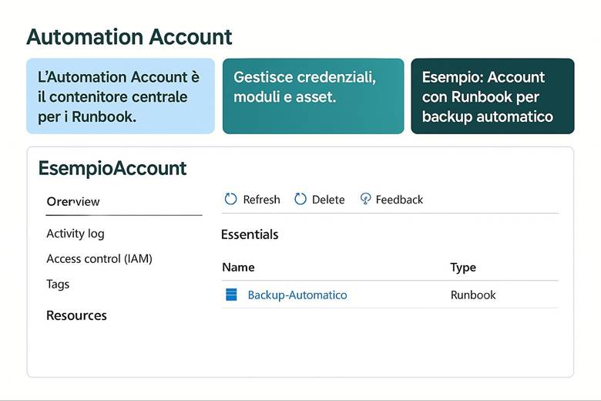Sort by the Name column header
The width and height of the screenshot is (601, 401).
[238, 268]
